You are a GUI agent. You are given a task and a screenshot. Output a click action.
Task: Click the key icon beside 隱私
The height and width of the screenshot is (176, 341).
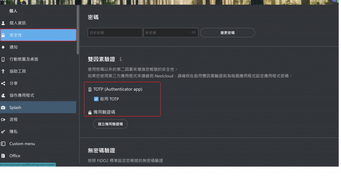point(3,132)
